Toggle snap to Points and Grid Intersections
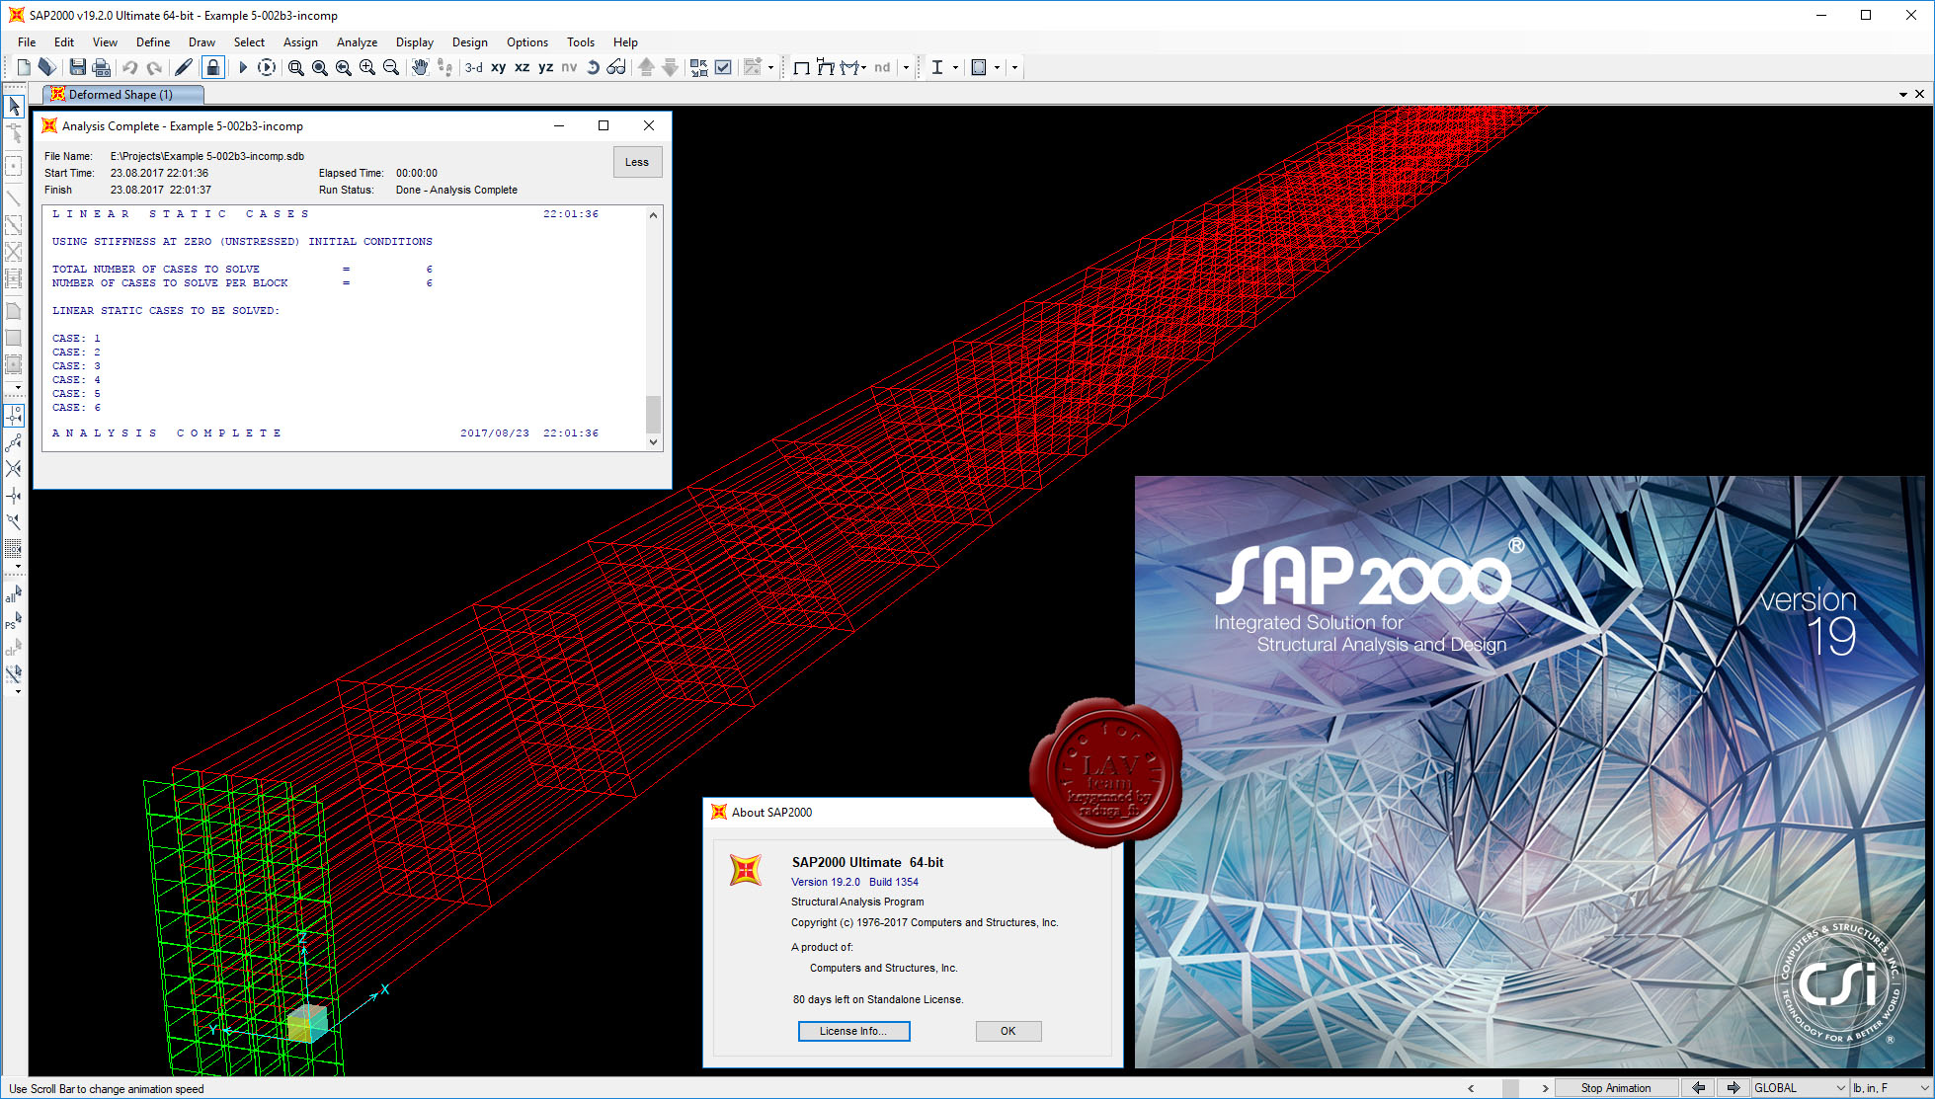The image size is (1935, 1099). pos(14,415)
